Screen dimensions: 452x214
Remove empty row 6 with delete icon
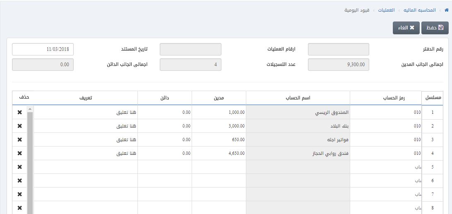19,180
